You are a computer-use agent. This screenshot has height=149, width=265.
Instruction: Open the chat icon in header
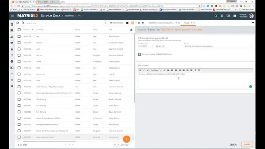click(235, 16)
